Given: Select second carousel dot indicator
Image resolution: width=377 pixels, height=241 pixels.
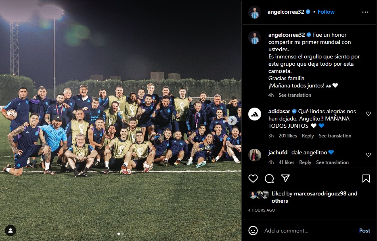Looking at the screenshot, I should (123, 233).
